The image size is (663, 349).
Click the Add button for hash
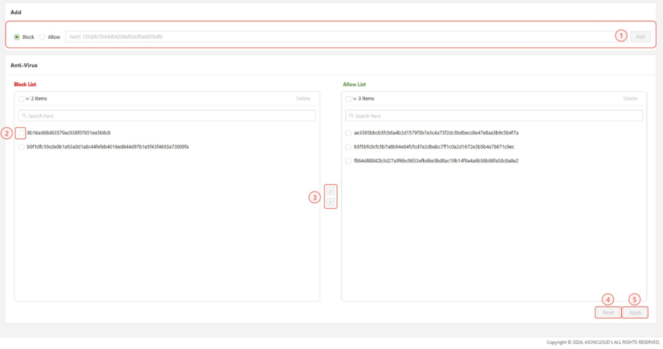(x=640, y=37)
